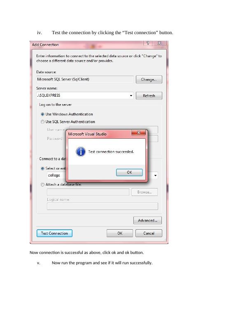
Task: Open Advanced... connection properties
Action: point(147,220)
